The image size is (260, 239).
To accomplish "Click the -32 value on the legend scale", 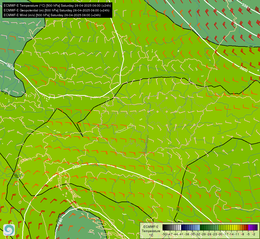I will pos(198,234).
